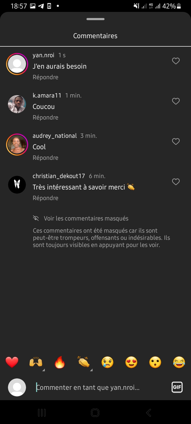Tap heart on audrey_national's comment

(x=176, y=142)
